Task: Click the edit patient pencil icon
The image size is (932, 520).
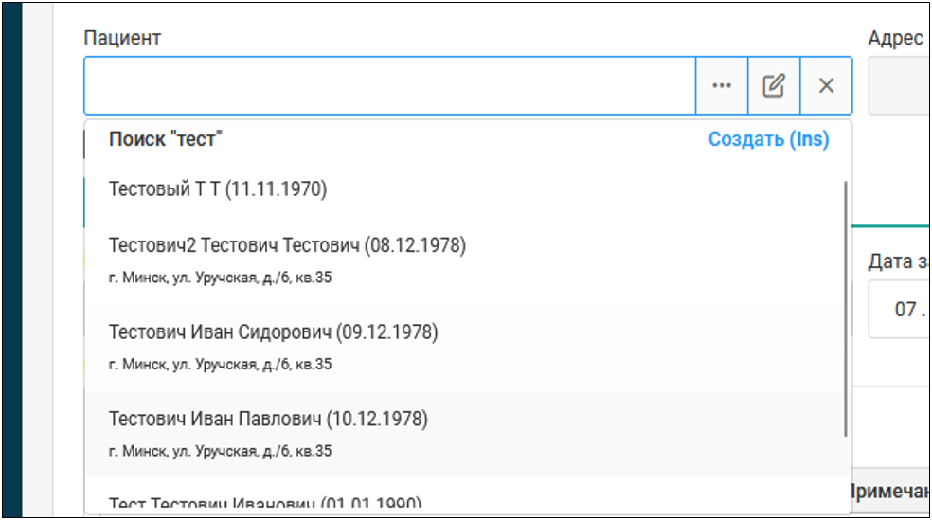Action: [x=774, y=86]
